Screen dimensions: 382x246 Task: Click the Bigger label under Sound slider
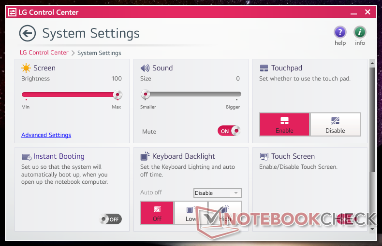tap(233, 107)
